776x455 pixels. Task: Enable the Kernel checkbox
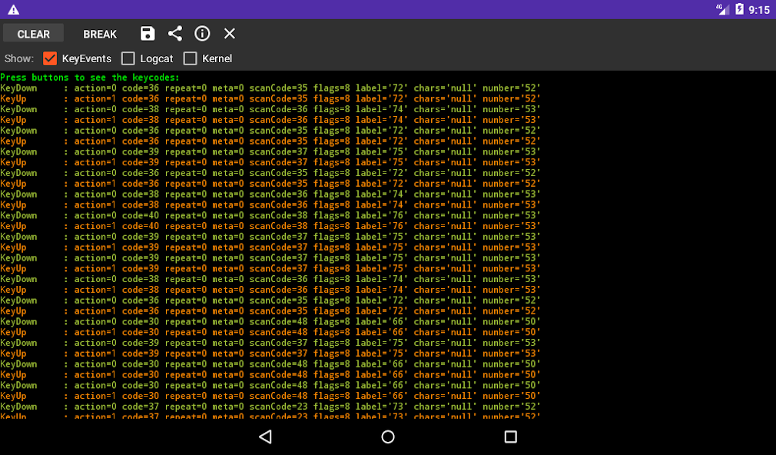tap(191, 58)
